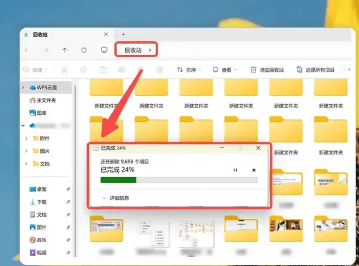Click the sidebar vertical scrollbar
Image resolution: width=359 pixels, height=266 pixels.
(75, 170)
